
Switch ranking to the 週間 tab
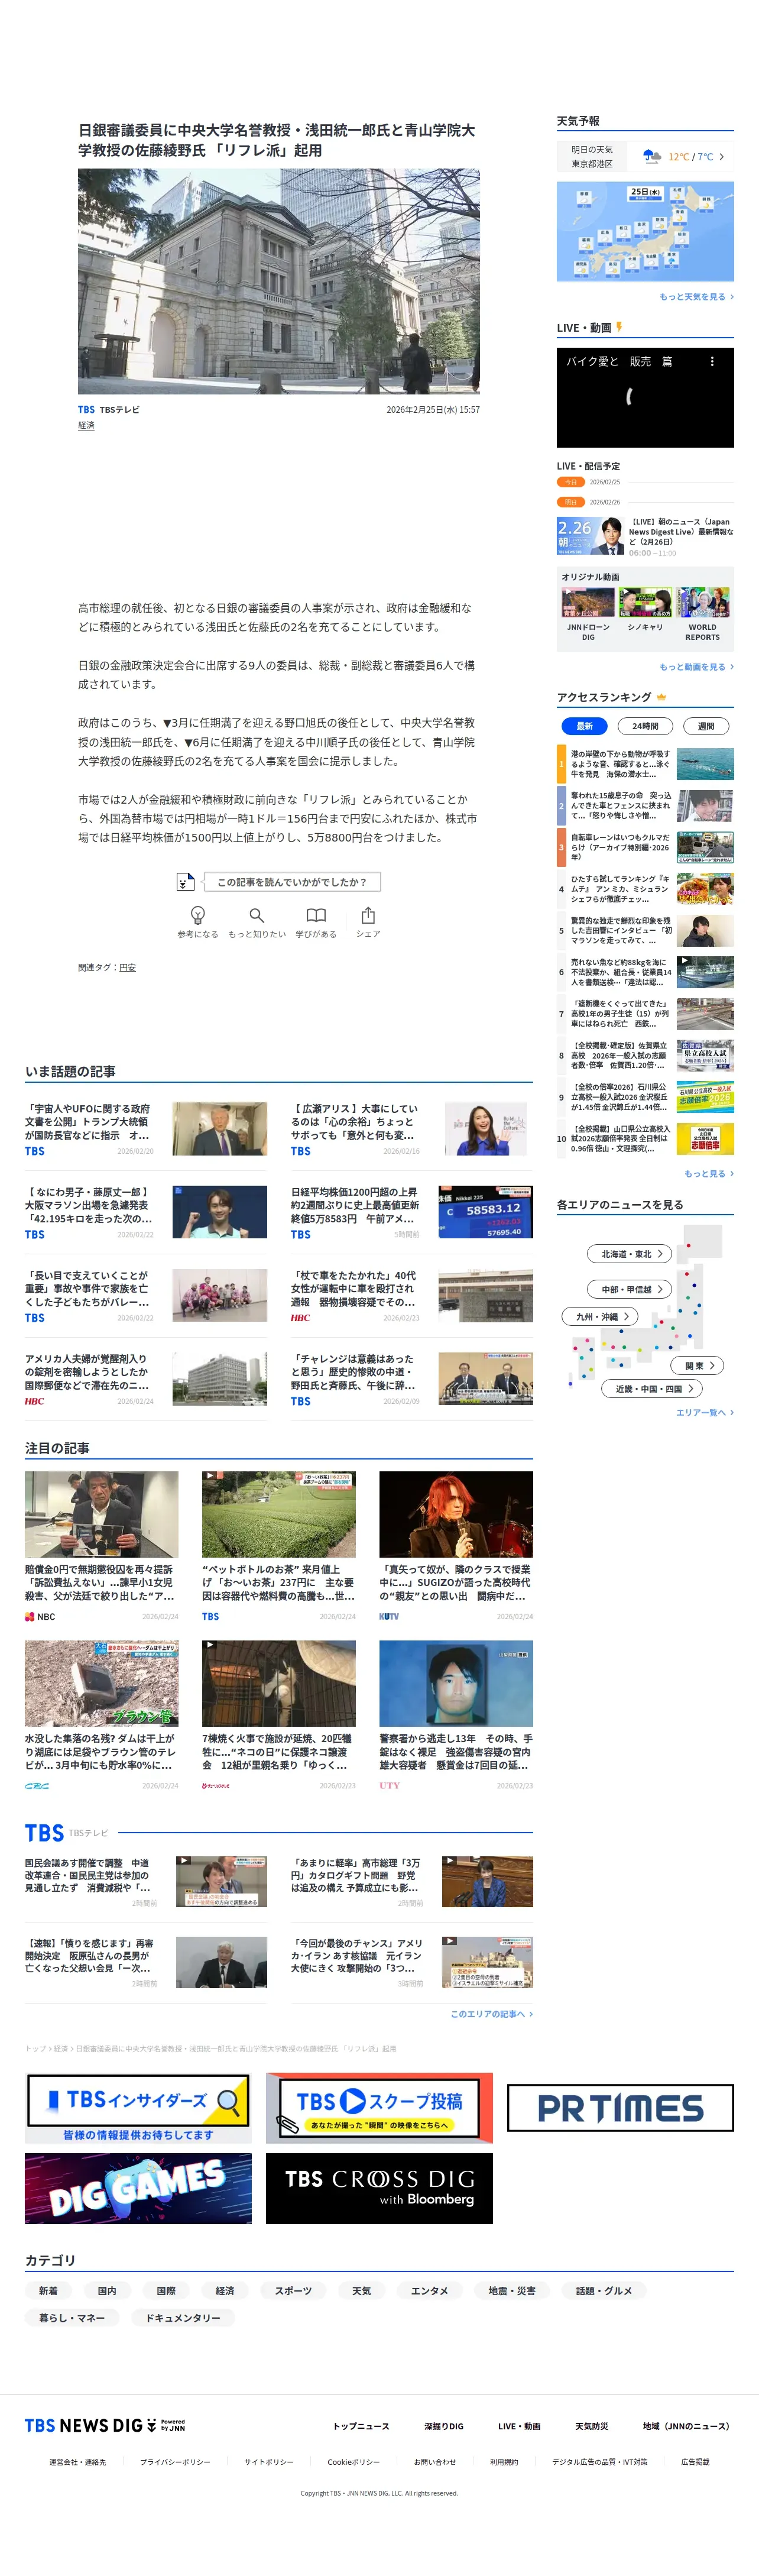click(x=705, y=726)
